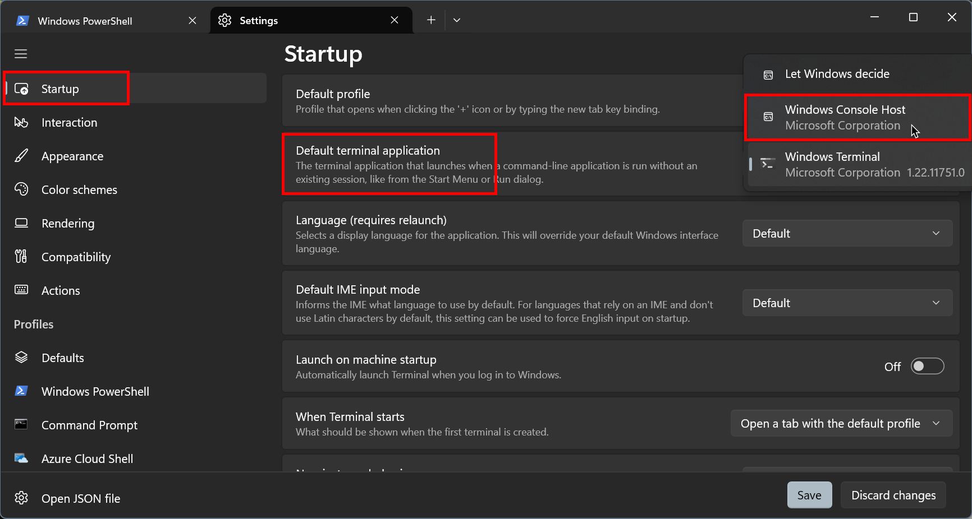Click the Launch on machine startup label
972x519 pixels.
point(366,359)
